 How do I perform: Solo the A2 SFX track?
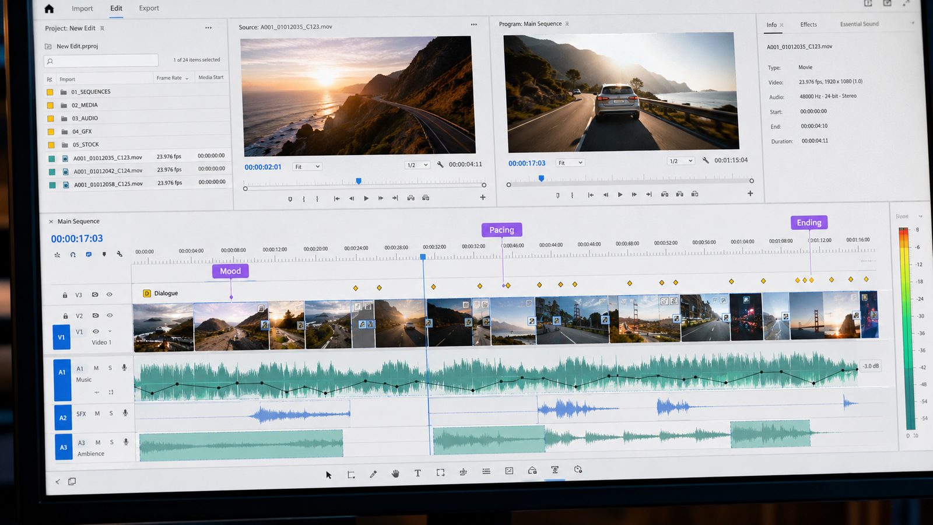point(111,414)
